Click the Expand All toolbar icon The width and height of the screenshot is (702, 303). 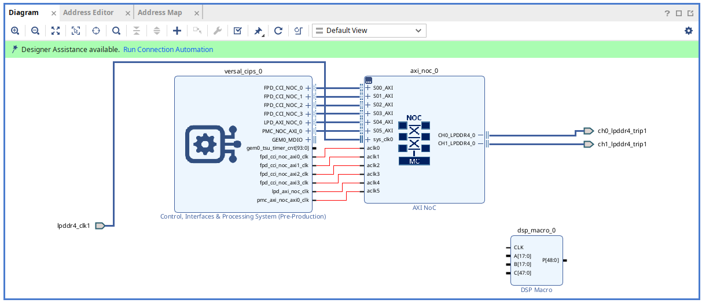tap(157, 31)
